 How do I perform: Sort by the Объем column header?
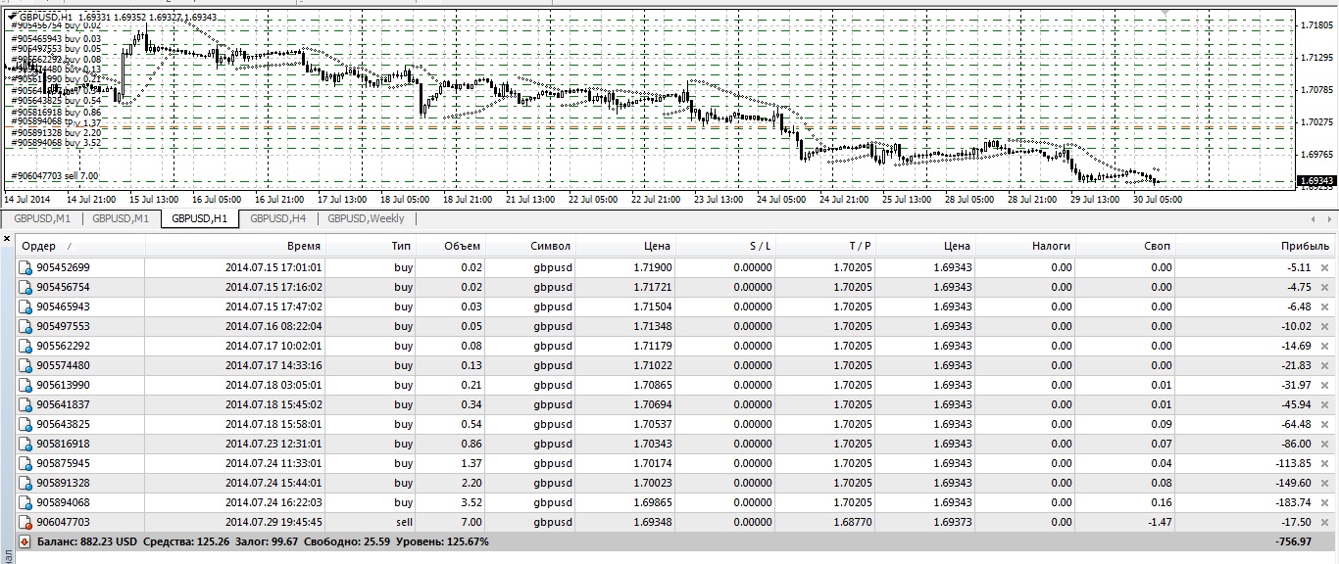tap(451, 246)
